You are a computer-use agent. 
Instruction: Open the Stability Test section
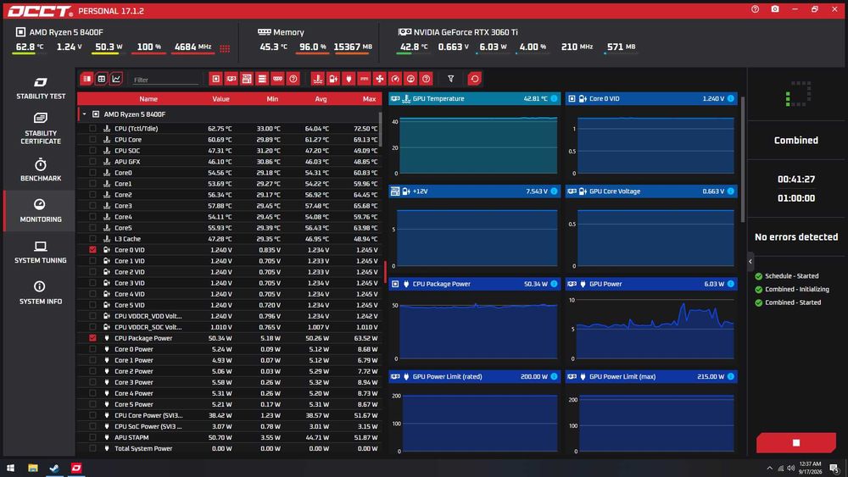click(41, 88)
